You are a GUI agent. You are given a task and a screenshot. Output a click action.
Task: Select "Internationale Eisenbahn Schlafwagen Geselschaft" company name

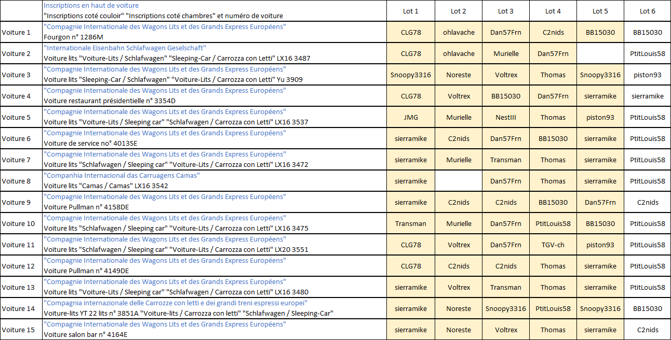pos(125,48)
